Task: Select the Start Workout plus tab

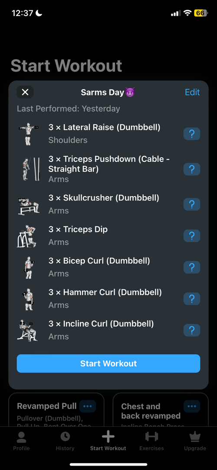Action: (x=108, y=441)
